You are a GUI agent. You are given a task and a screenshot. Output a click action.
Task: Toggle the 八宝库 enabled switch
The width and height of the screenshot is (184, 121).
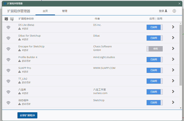click(155, 92)
